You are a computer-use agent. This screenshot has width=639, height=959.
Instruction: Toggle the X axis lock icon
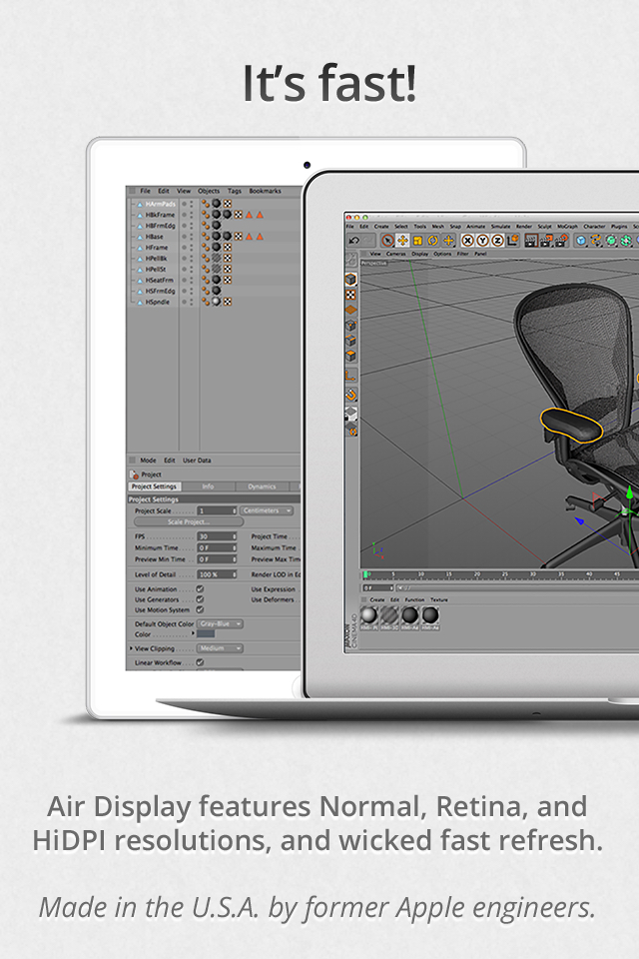click(x=468, y=241)
